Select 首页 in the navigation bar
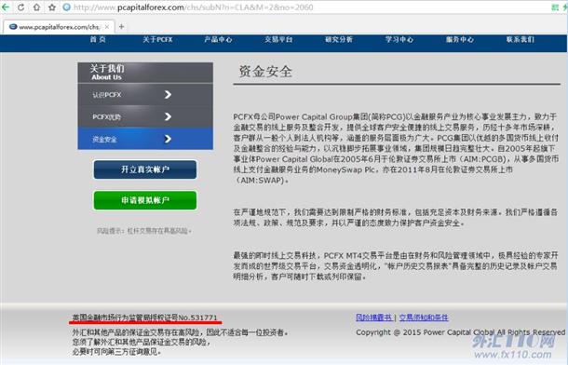 98,39
